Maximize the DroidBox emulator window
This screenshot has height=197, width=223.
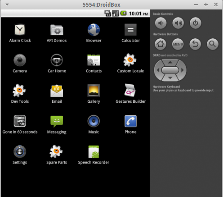coord(206,5)
